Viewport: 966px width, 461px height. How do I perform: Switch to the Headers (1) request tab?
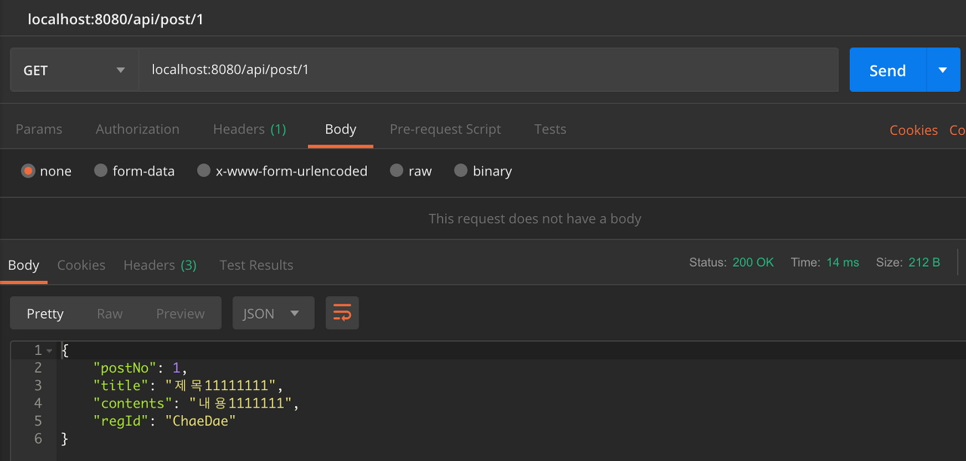tap(250, 129)
